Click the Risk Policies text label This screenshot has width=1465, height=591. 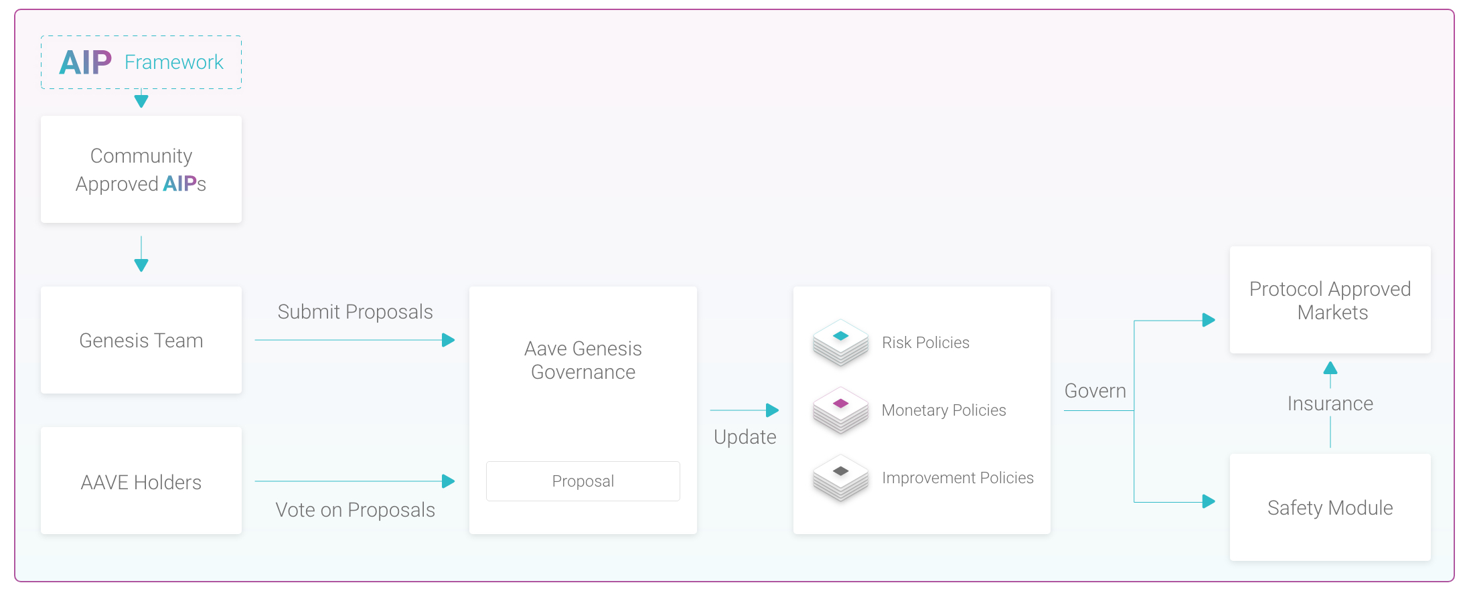(x=926, y=343)
